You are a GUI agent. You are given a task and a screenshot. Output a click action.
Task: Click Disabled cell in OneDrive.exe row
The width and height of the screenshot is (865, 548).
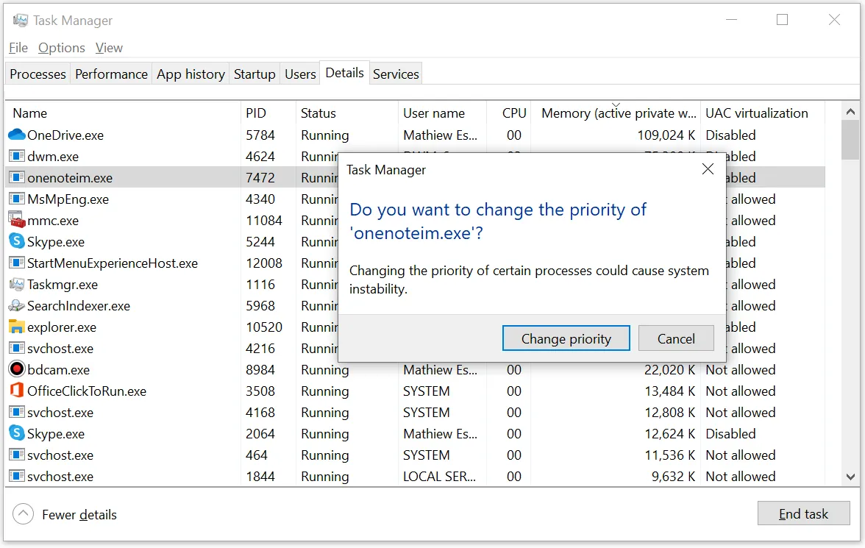click(730, 135)
